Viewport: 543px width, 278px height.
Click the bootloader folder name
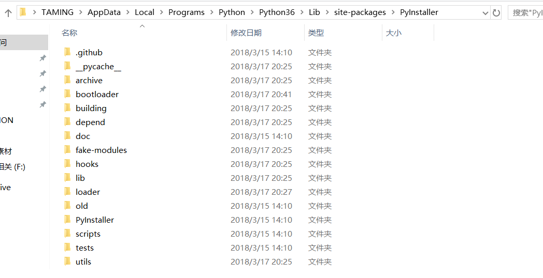point(97,94)
